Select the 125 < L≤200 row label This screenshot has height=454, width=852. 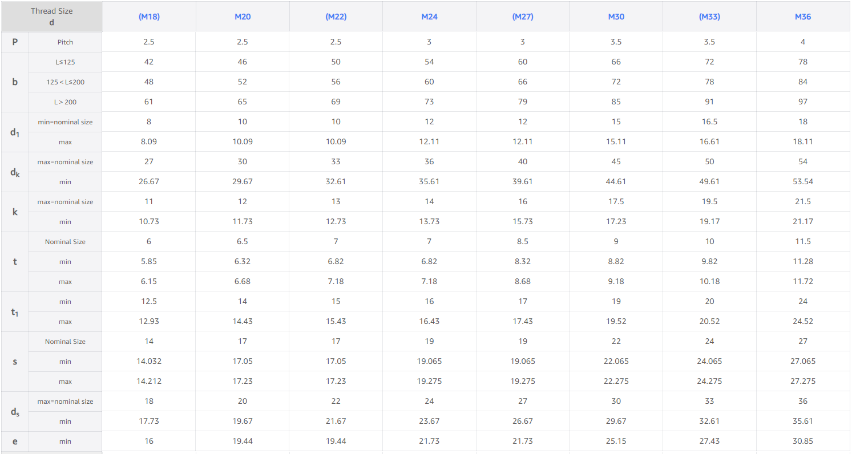coord(65,82)
